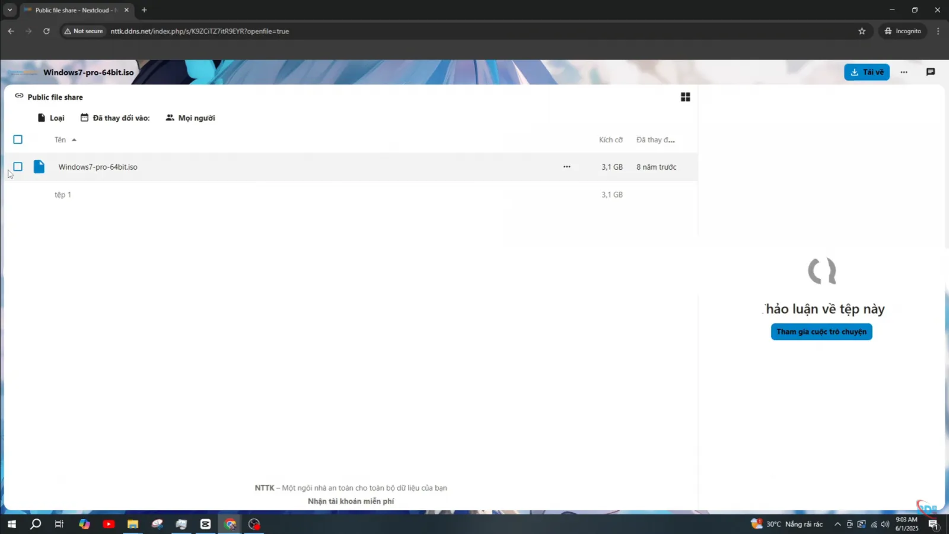The image size is (949, 534).
Task: Open YouTube from the taskbar
Action: click(x=109, y=524)
